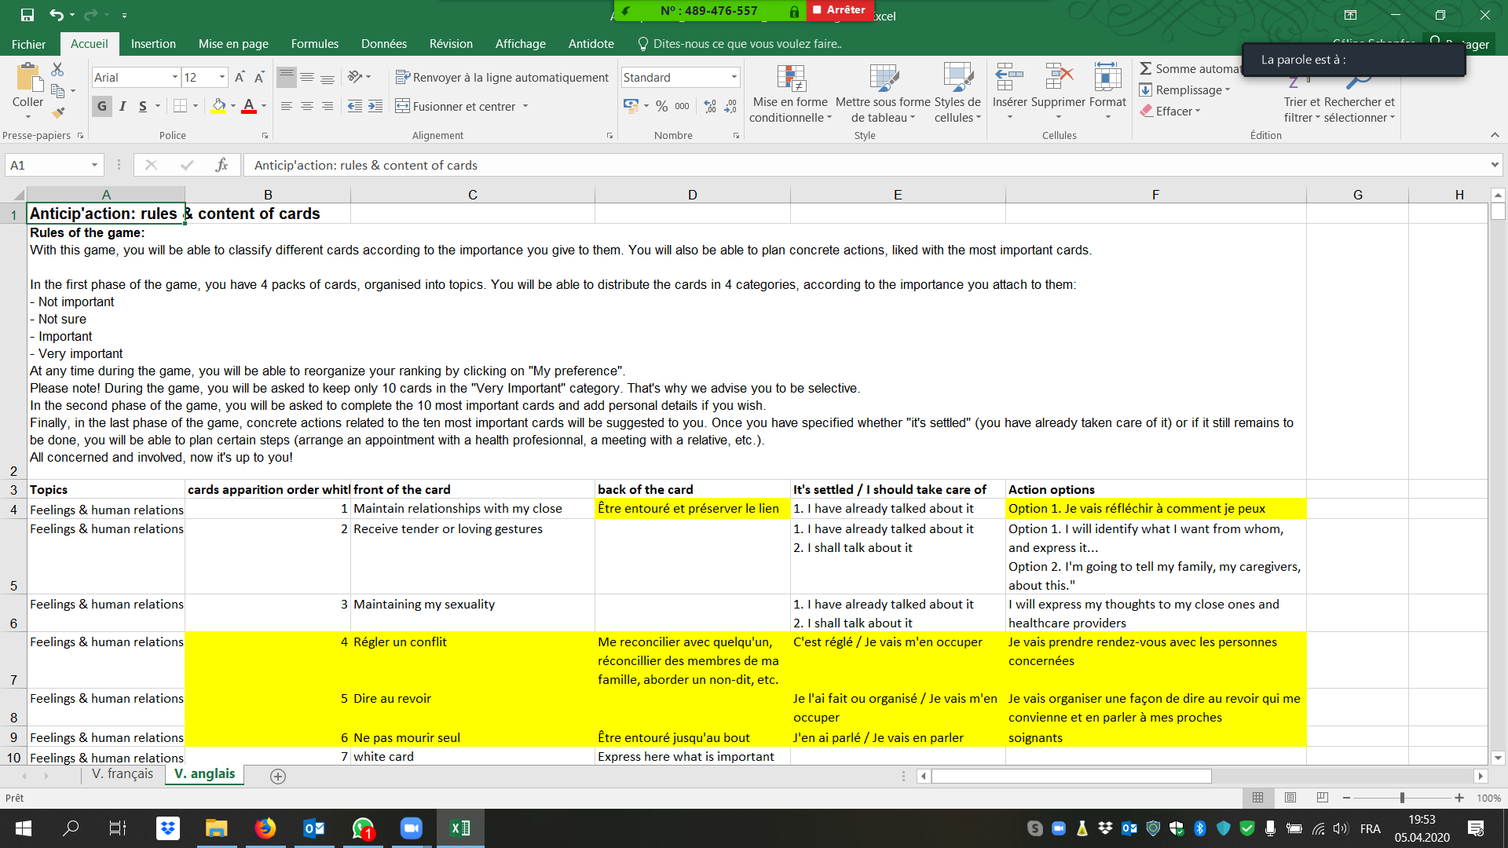This screenshot has width=1508, height=848.
Task: Open Mettre sous forme de tableau gallery
Action: [883, 93]
